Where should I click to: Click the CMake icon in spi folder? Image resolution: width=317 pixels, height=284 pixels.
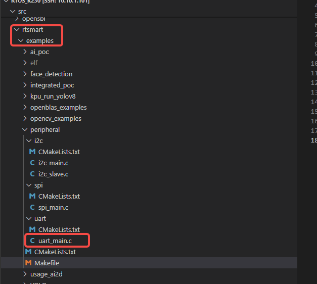(x=32, y=196)
